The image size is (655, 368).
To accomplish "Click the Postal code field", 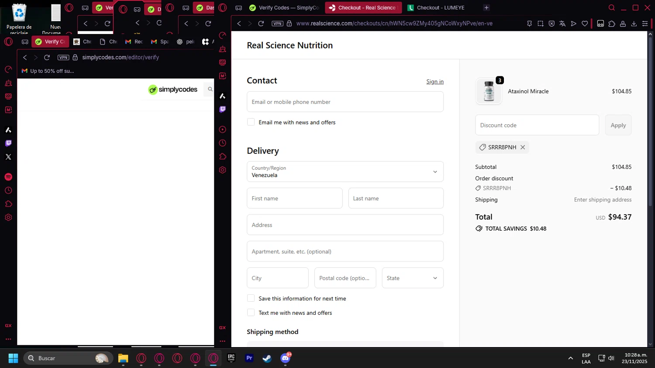I will point(345,278).
